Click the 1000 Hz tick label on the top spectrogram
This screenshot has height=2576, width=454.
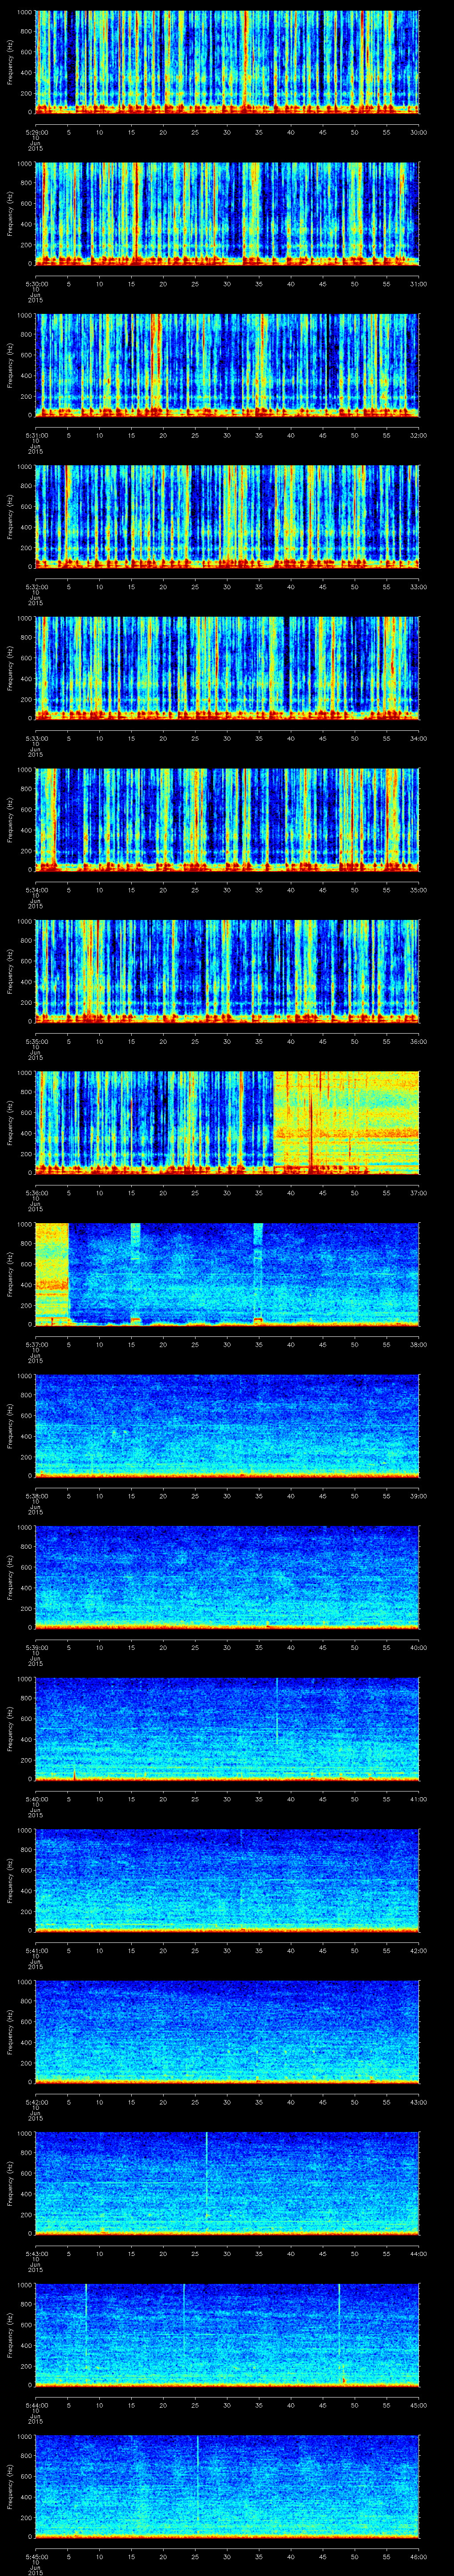coord(24,12)
